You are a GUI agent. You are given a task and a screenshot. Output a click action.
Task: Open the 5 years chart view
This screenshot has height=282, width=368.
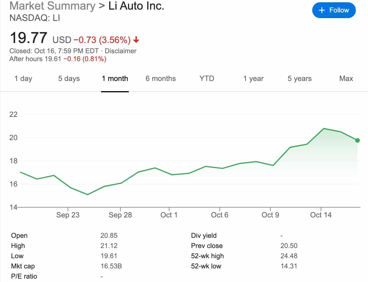tap(299, 78)
